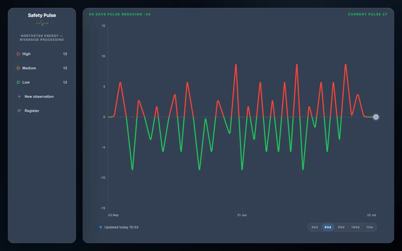
Task: Click the y-axis label -15
Action: (x=103, y=208)
